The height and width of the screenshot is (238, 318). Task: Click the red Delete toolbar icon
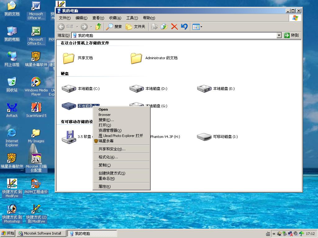click(x=174, y=27)
